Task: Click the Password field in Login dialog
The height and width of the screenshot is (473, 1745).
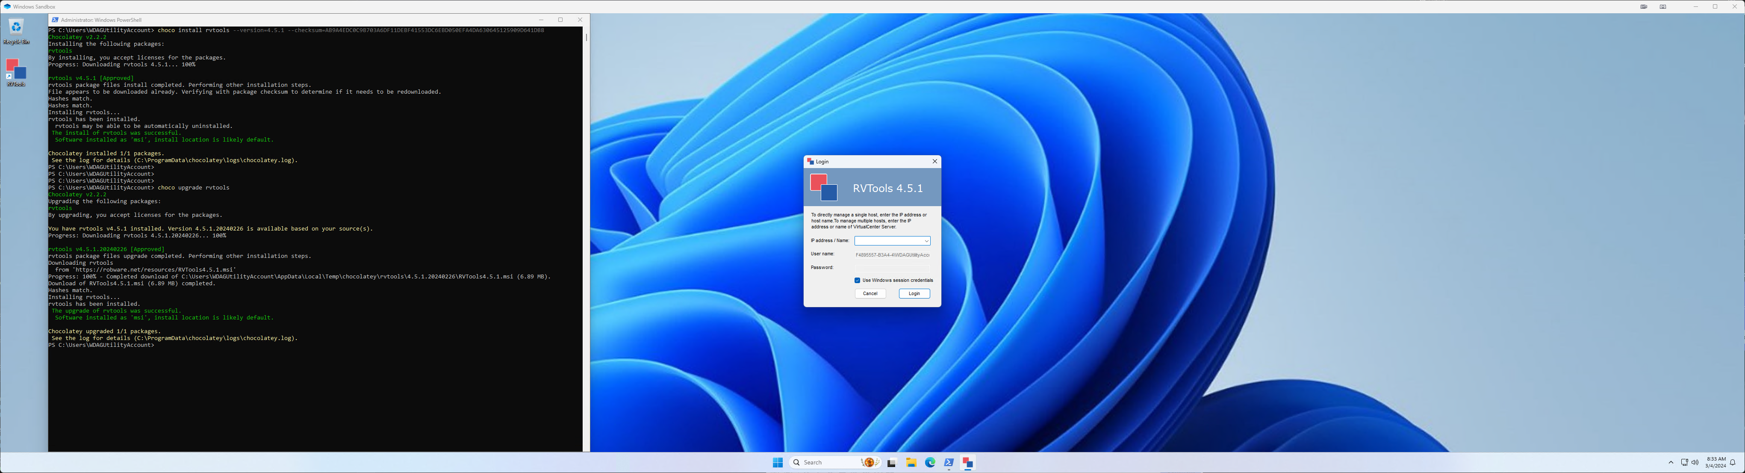Action: [x=892, y=268]
